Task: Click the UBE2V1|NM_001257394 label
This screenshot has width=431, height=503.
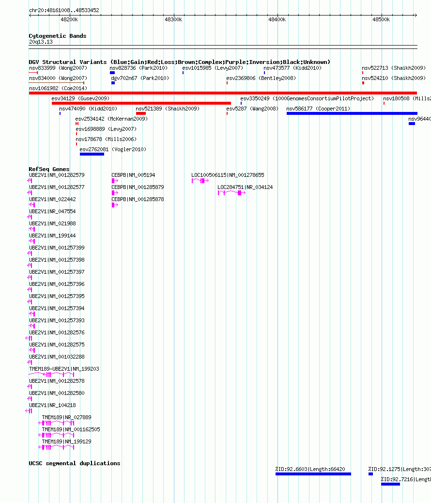Action: point(57,308)
